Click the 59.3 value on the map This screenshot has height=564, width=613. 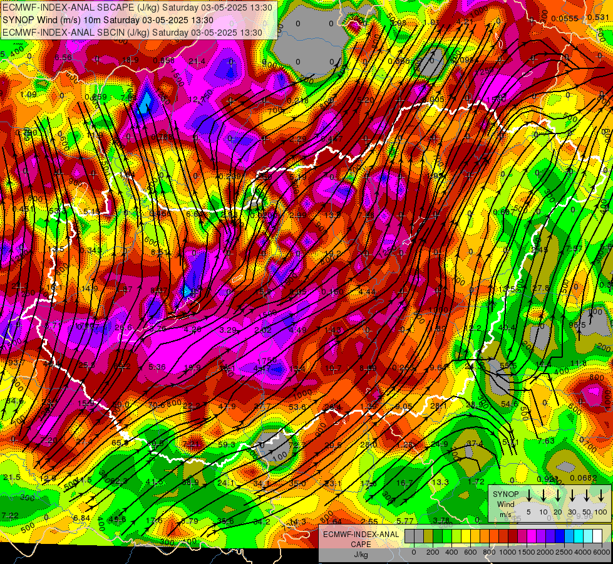point(227,445)
